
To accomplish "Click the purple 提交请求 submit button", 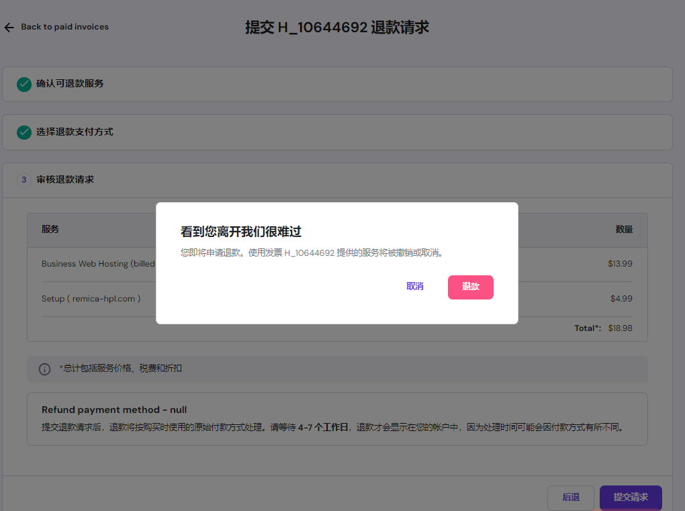I will point(630,497).
